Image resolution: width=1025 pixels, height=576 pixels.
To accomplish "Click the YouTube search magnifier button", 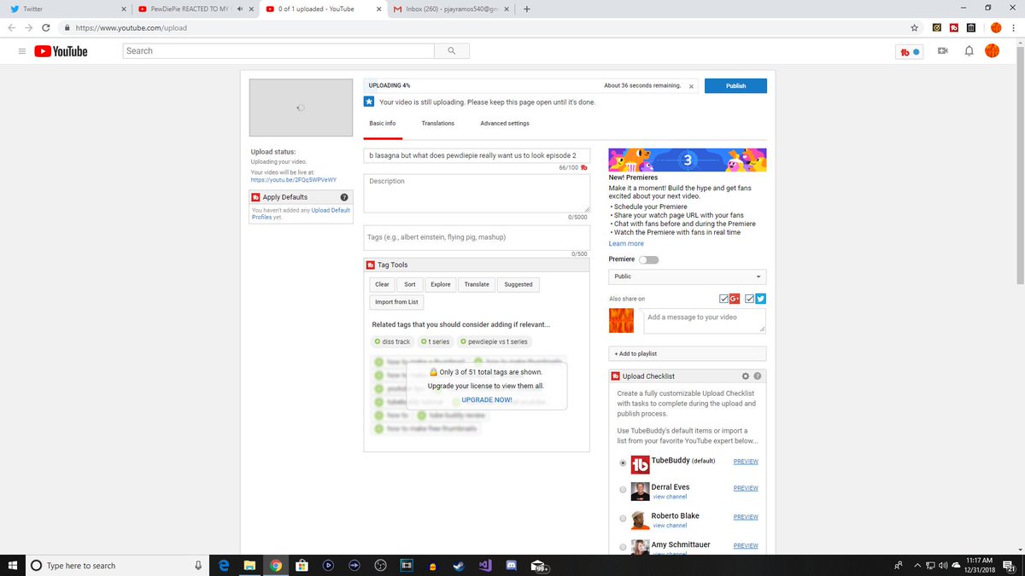I will tap(451, 51).
